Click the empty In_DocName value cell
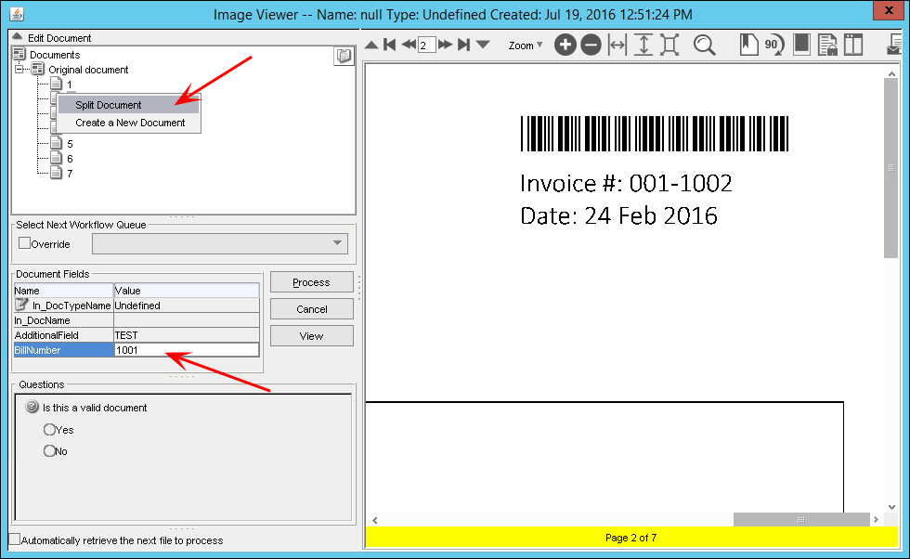Viewport: 910px width, 559px height. coord(187,320)
